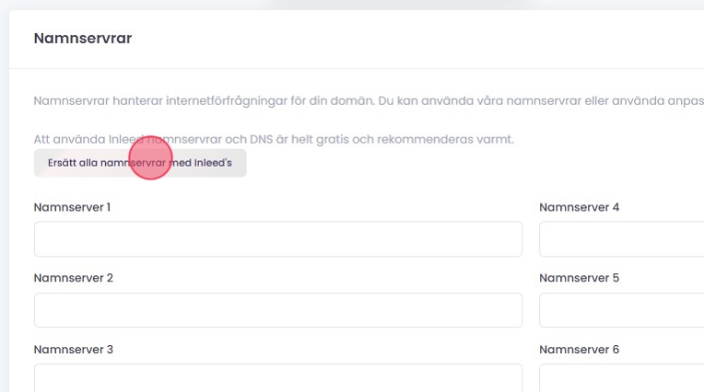Click the word 'internetförfrågningar' in the description

pos(215,100)
